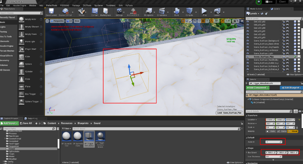This screenshot has height=164, width=303.
Task: Open the Content toolbar icon
Action: (x=95, y=11)
